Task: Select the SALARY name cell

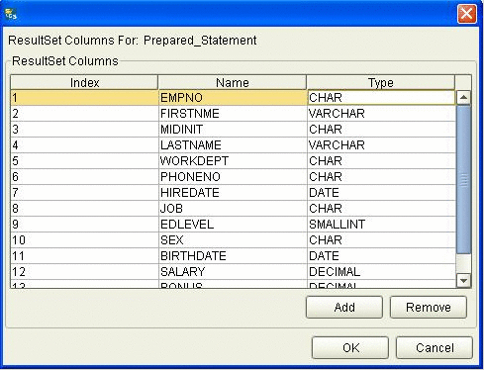Action: (233, 272)
